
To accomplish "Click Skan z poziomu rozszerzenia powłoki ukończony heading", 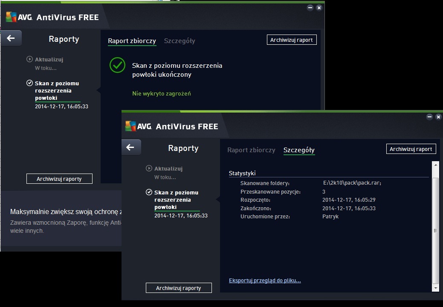I will point(177,70).
